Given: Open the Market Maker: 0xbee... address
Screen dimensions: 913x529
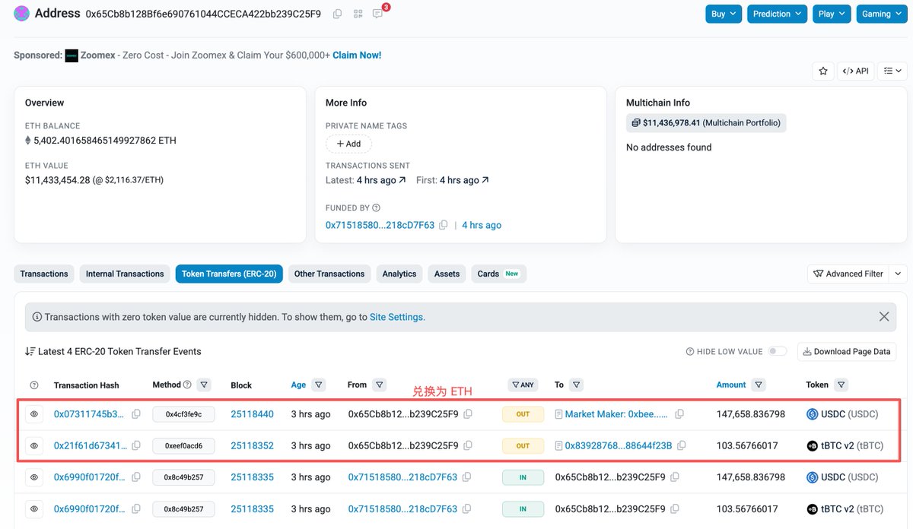Looking at the screenshot, I should pos(616,414).
